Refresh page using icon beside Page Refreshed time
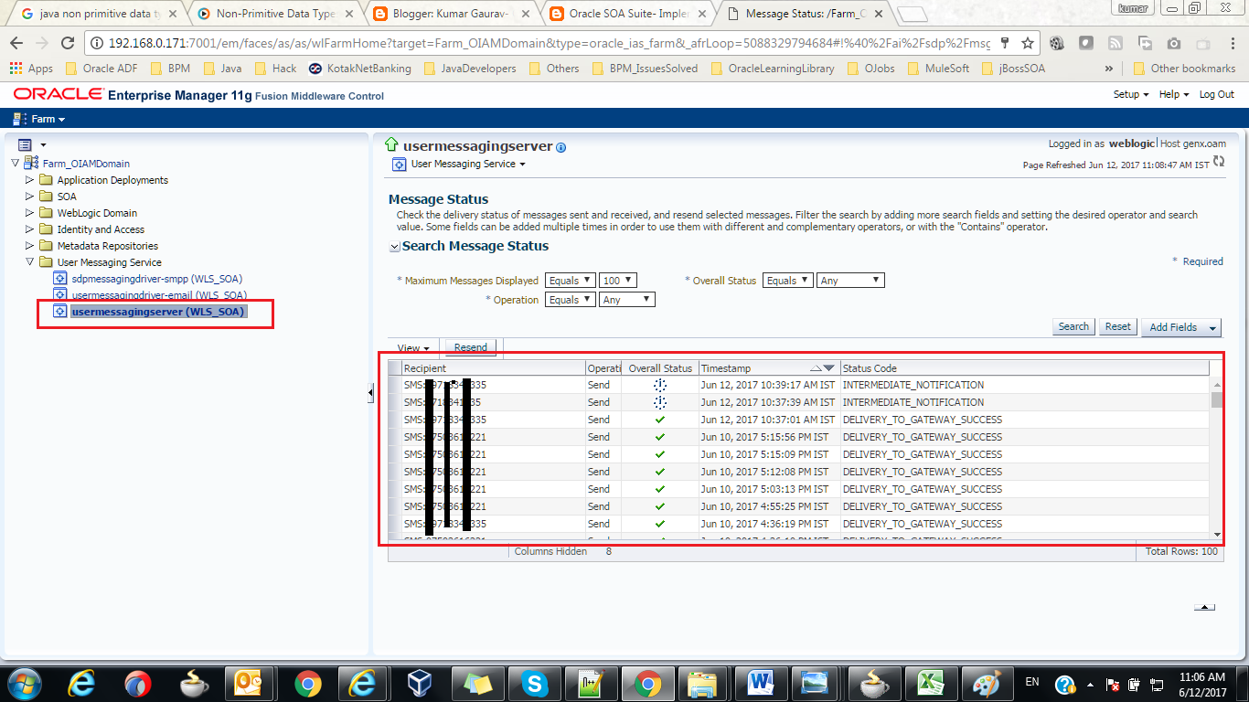Image resolution: width=1249 pixels, height=702 pixels. pyautogui.click(x=1219, y=162)
